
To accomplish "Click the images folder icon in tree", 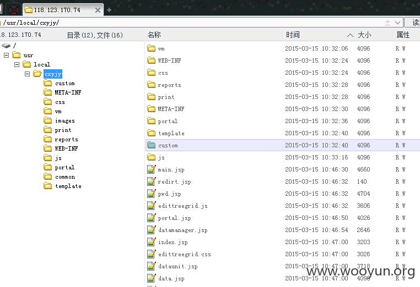I will (48, 121).
